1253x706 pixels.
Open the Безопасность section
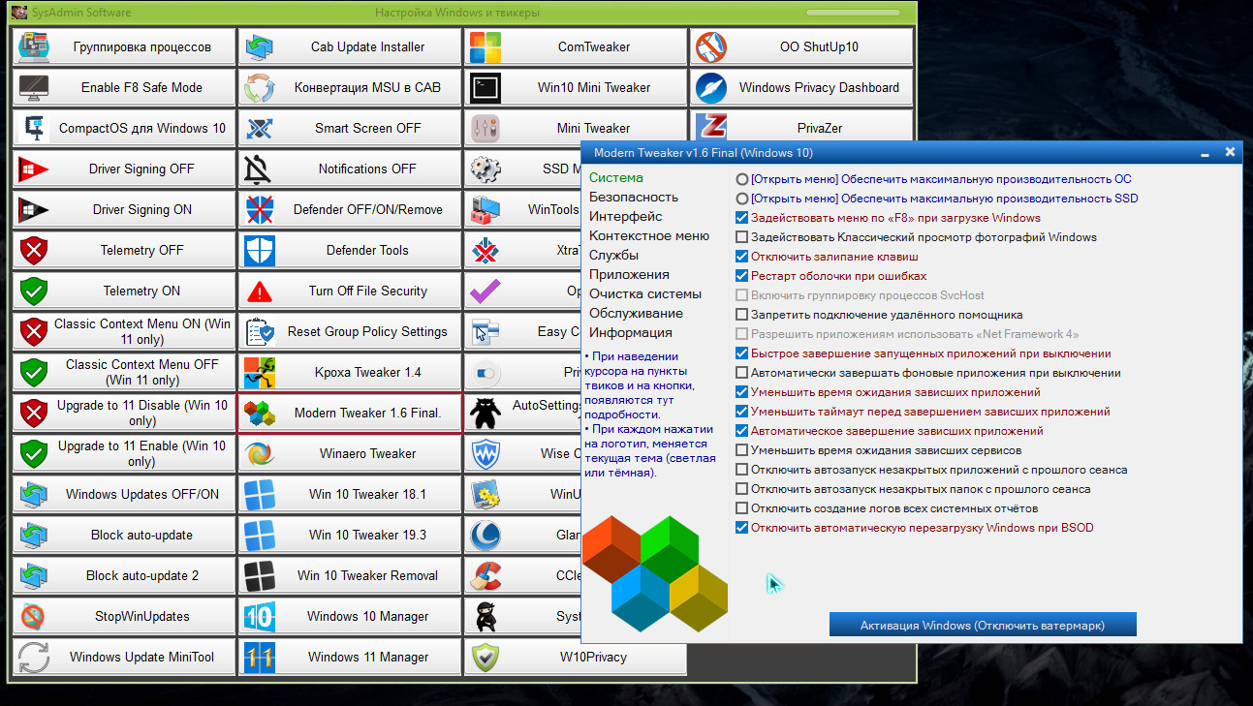pyautogui.click(x=633, y=197)
